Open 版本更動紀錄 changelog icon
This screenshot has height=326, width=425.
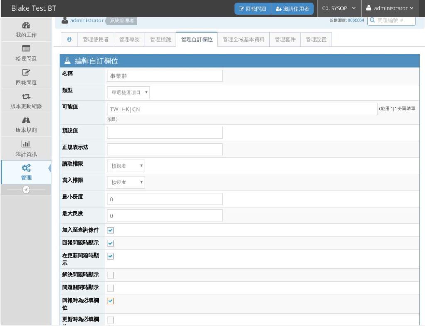click(26, 96)
